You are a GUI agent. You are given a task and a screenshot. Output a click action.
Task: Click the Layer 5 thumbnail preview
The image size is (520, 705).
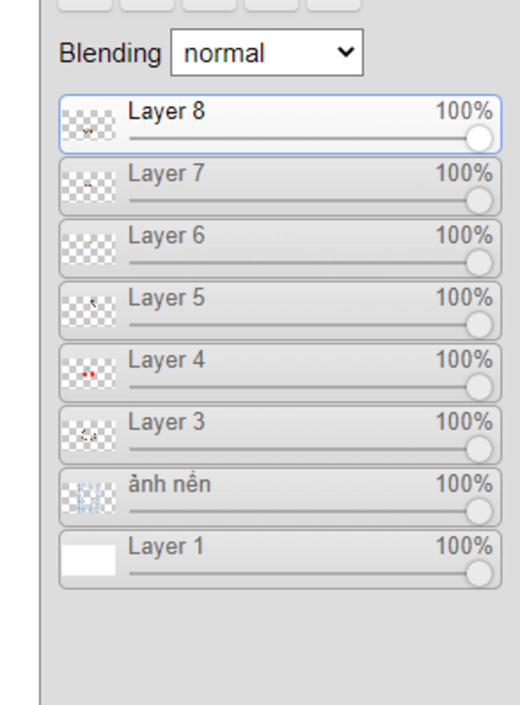[x=88, y=311]
